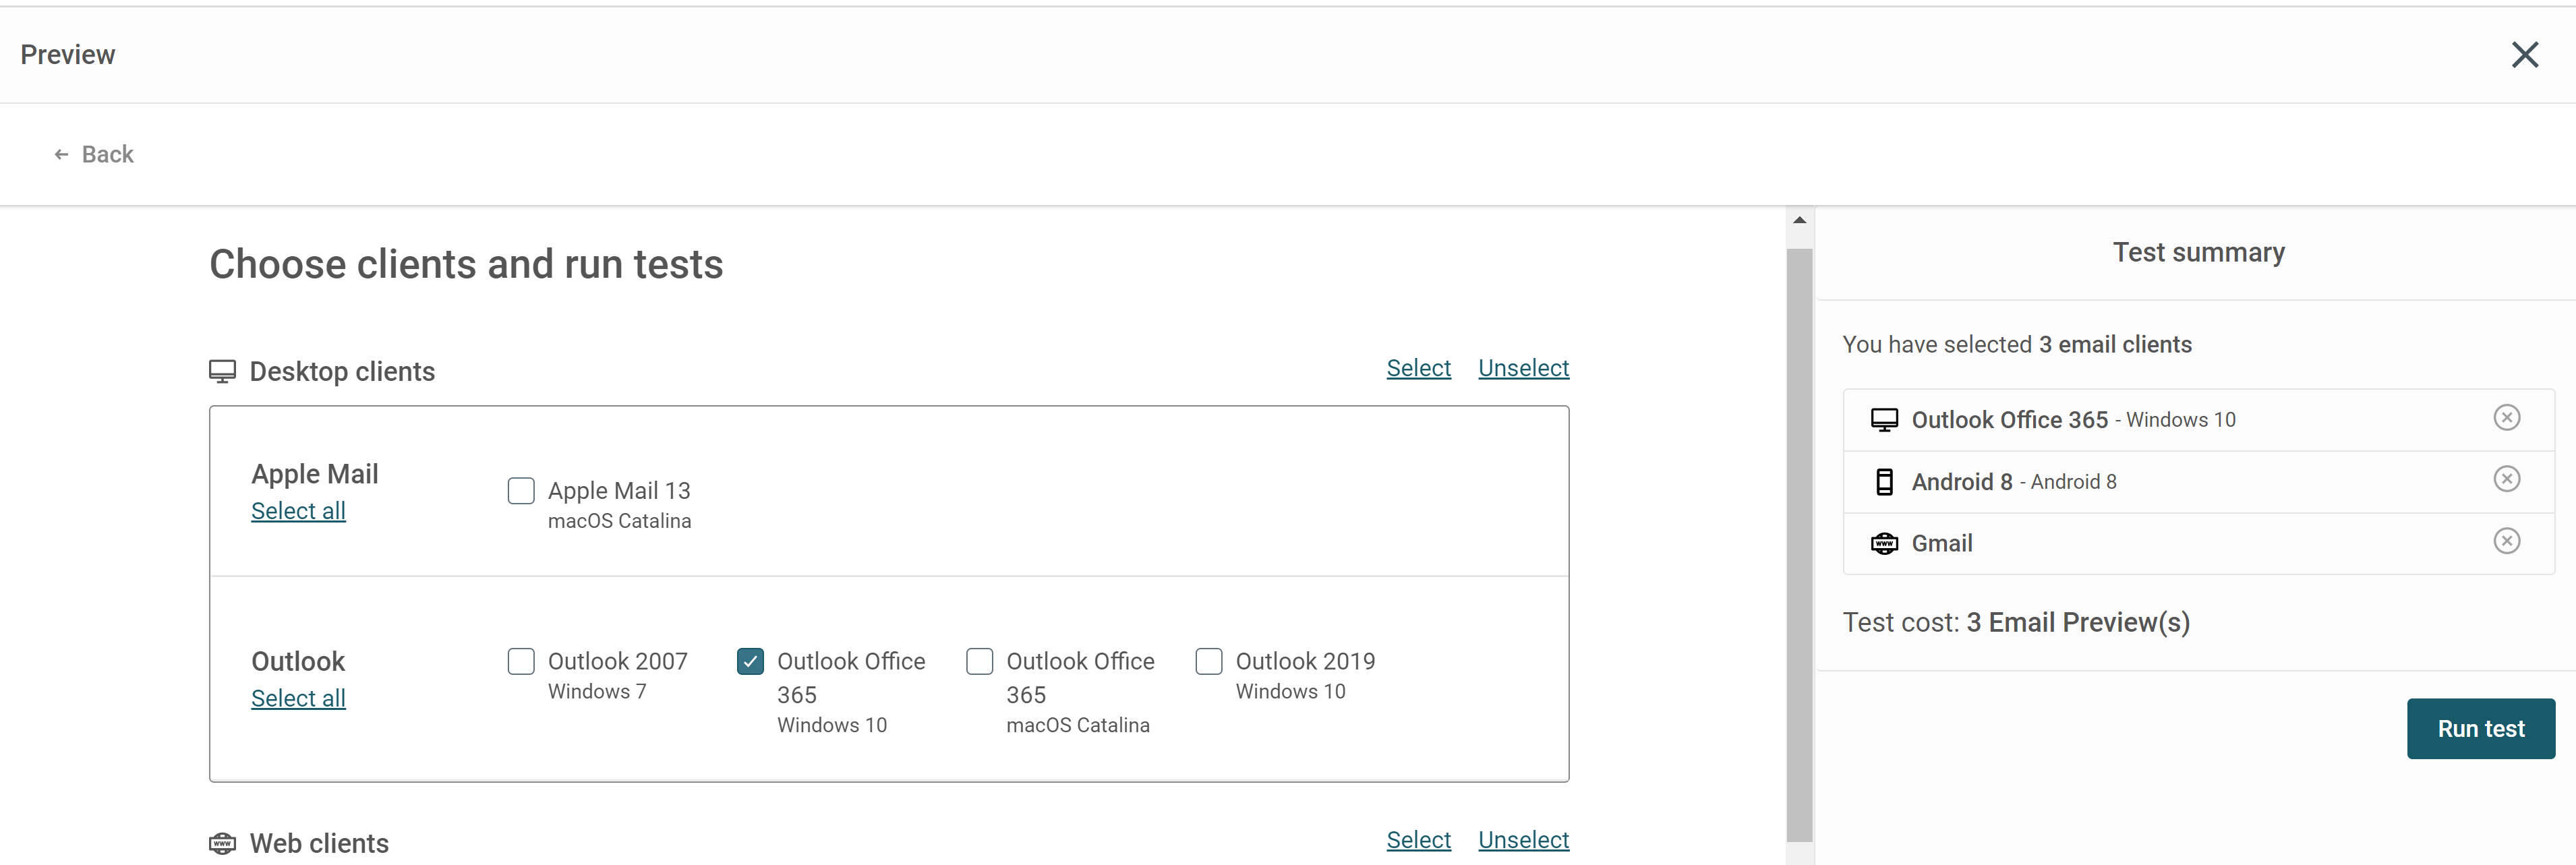
Task: Check the Apple Mail 13 checkbox
Action: tap(521, 491)
